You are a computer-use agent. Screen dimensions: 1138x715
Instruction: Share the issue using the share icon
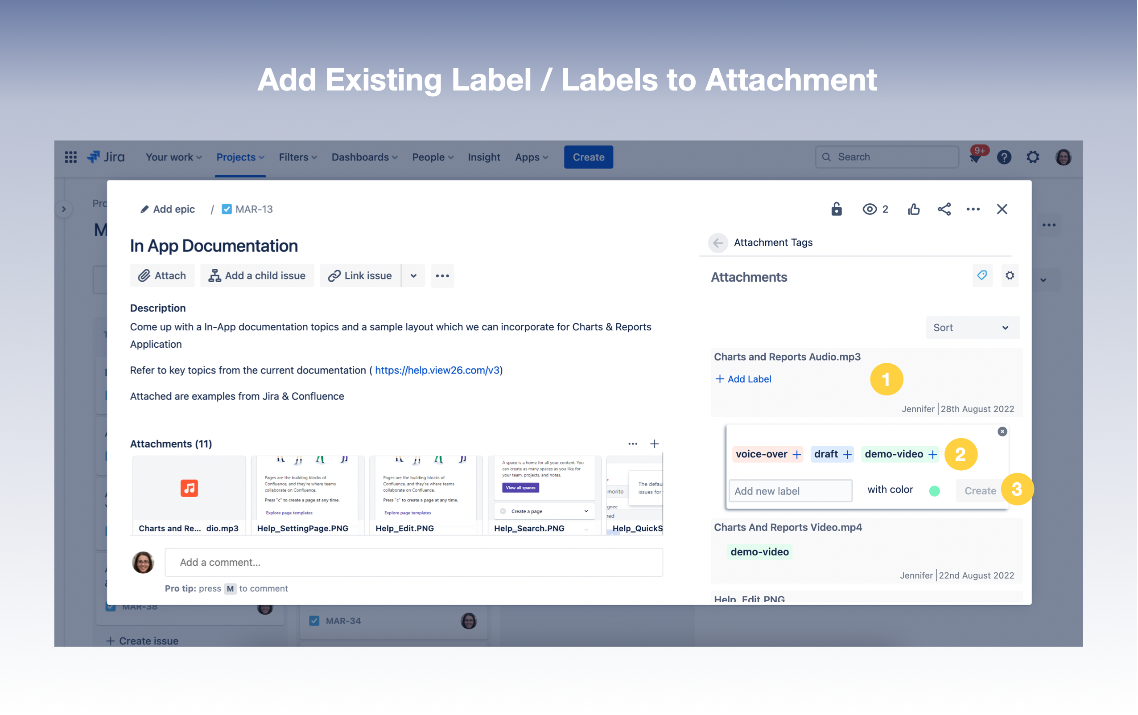[944, 209]
